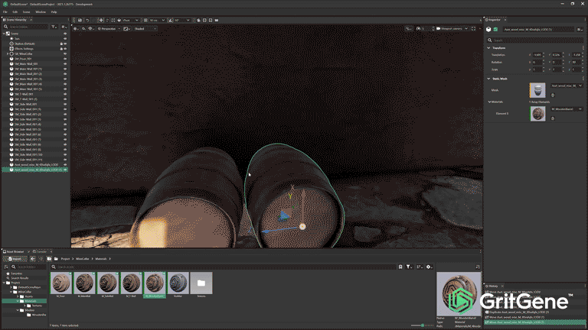
Task: Select the highlighted Materials folder in the tree
Action: (24, 301)
